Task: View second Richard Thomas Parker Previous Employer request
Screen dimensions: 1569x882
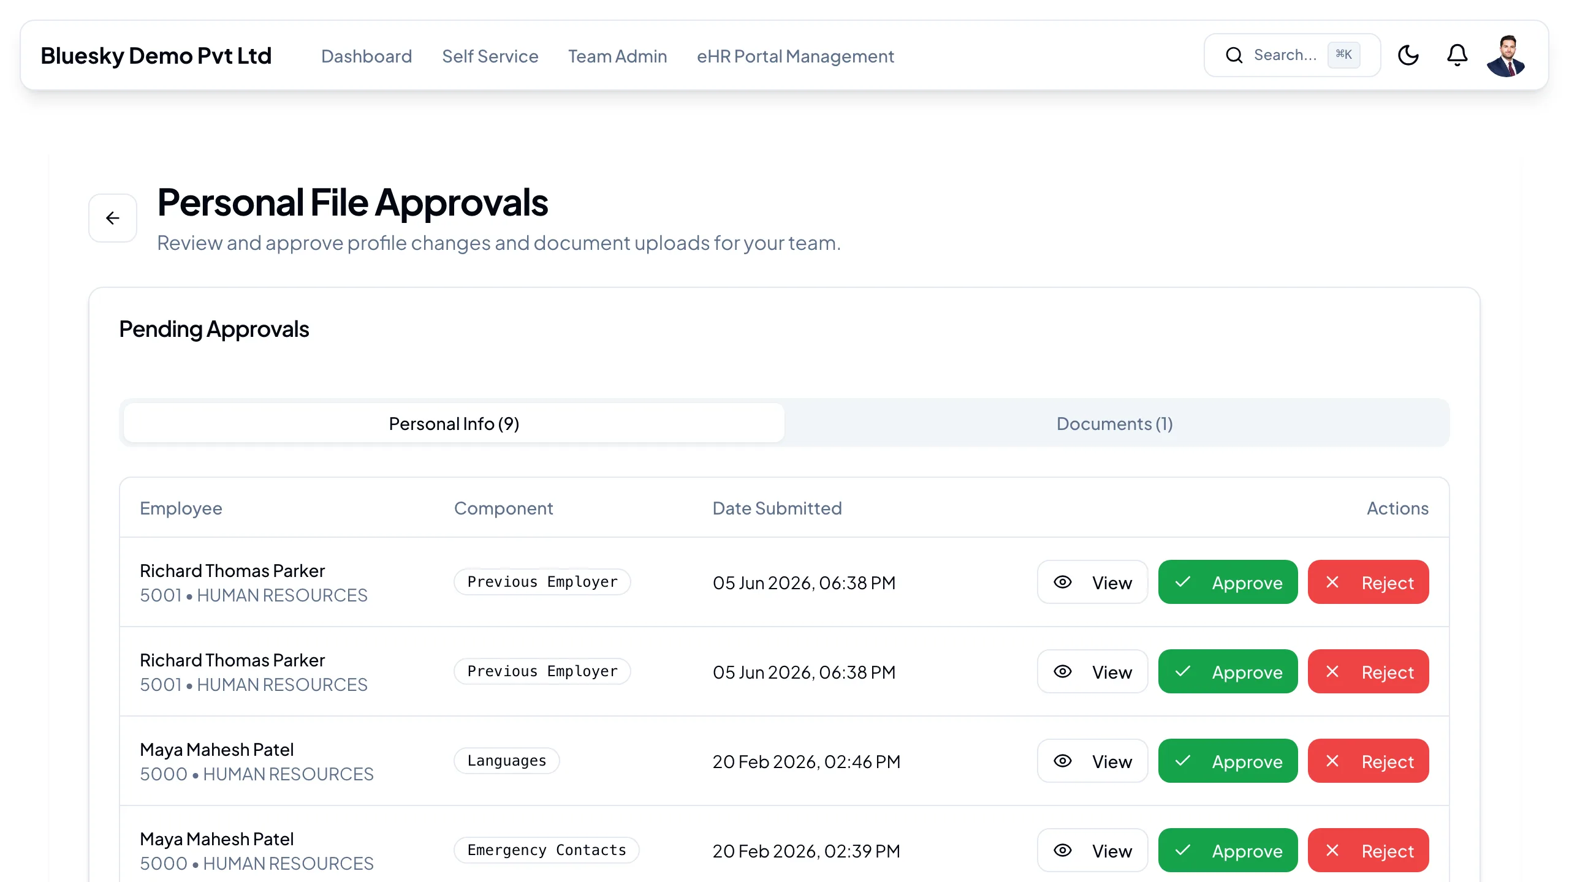Action: coord(1092,671)
